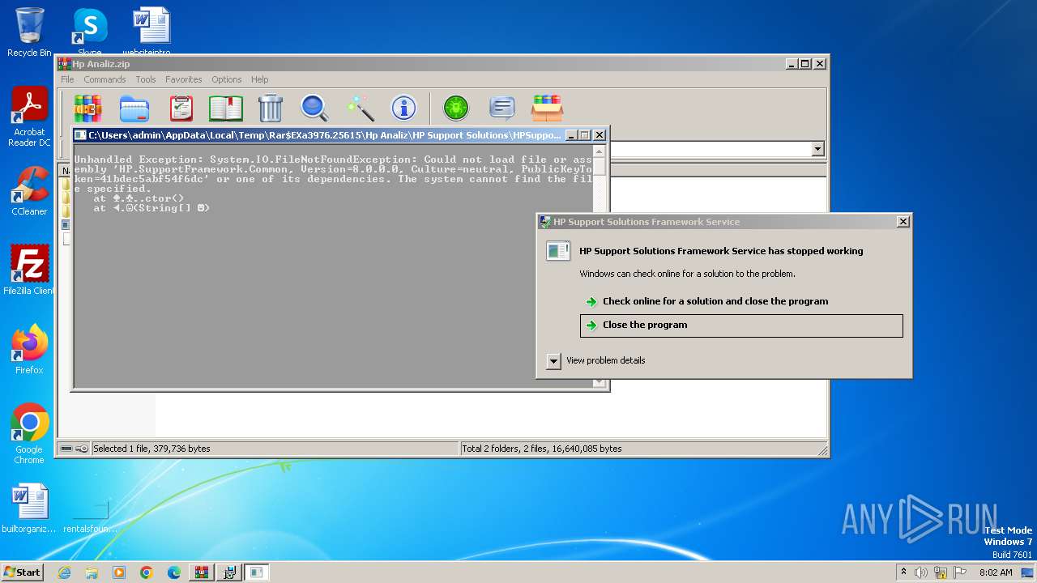Screen dimensions: 1037x583
Task: Open the Options menu
Action: point(227,79)
